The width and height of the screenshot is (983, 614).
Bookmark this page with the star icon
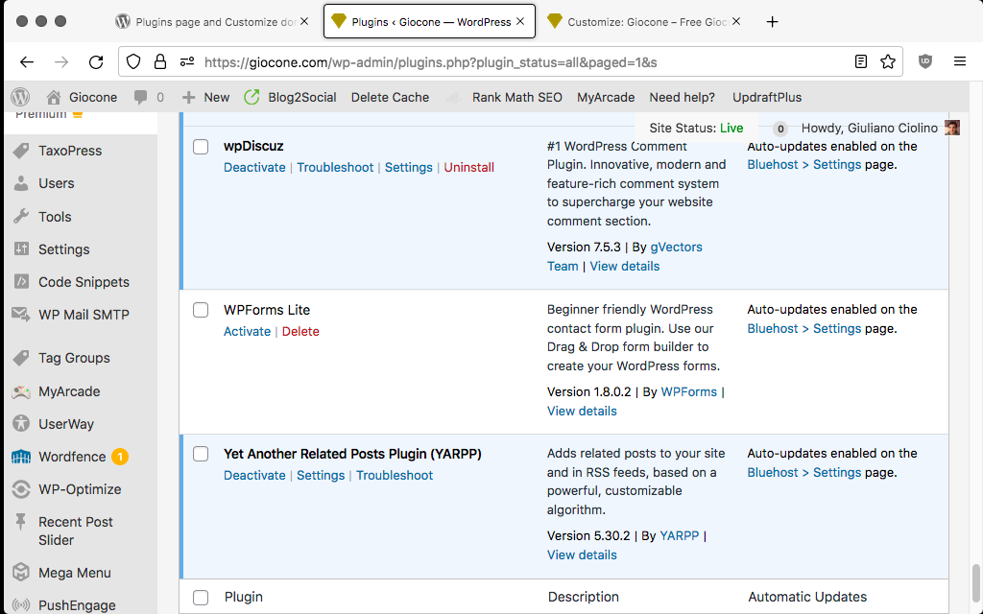888,61
